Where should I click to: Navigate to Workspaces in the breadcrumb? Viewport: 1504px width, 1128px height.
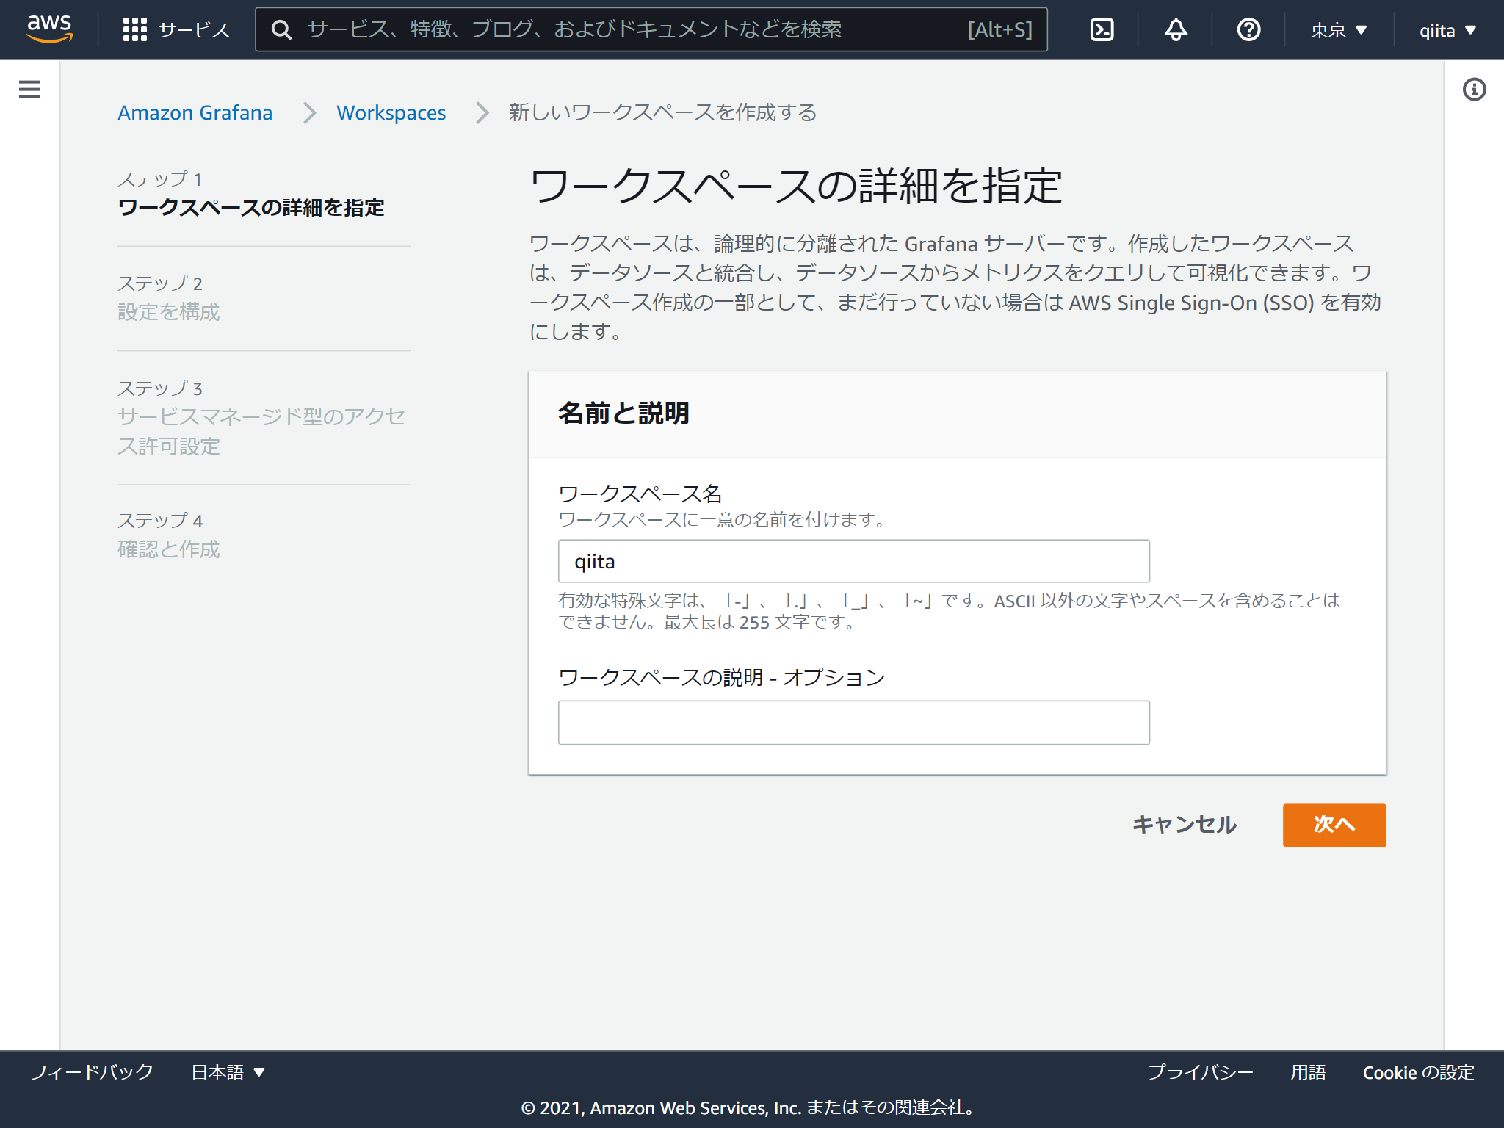(x=391, y=112)
